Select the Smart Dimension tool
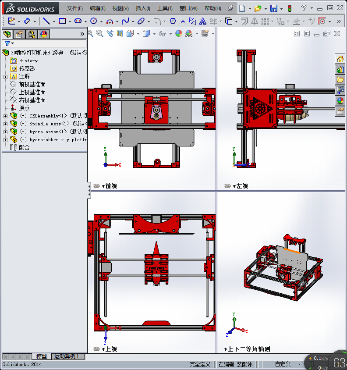 coord(27,21)
